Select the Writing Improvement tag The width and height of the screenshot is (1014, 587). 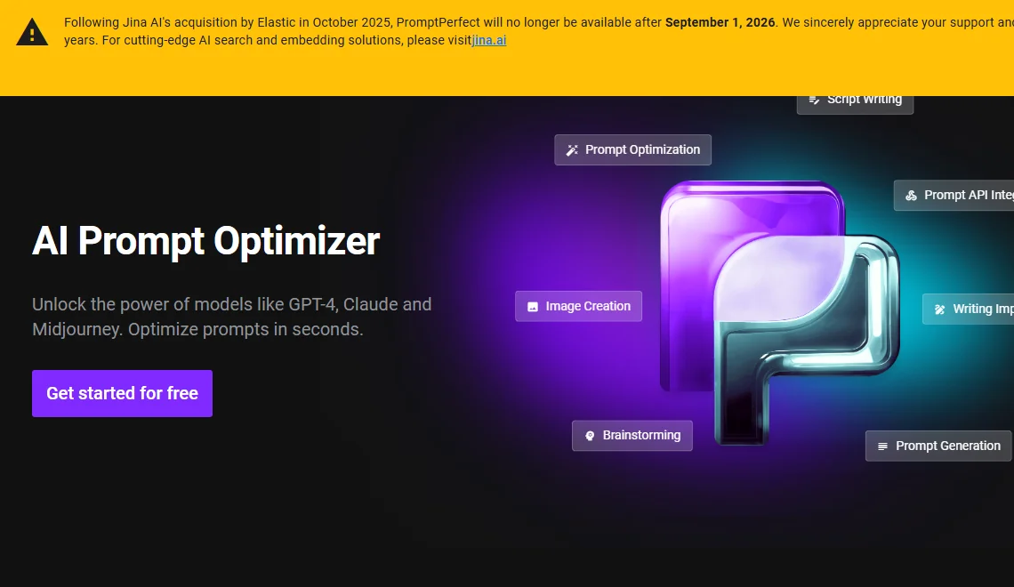coord(968,309)
